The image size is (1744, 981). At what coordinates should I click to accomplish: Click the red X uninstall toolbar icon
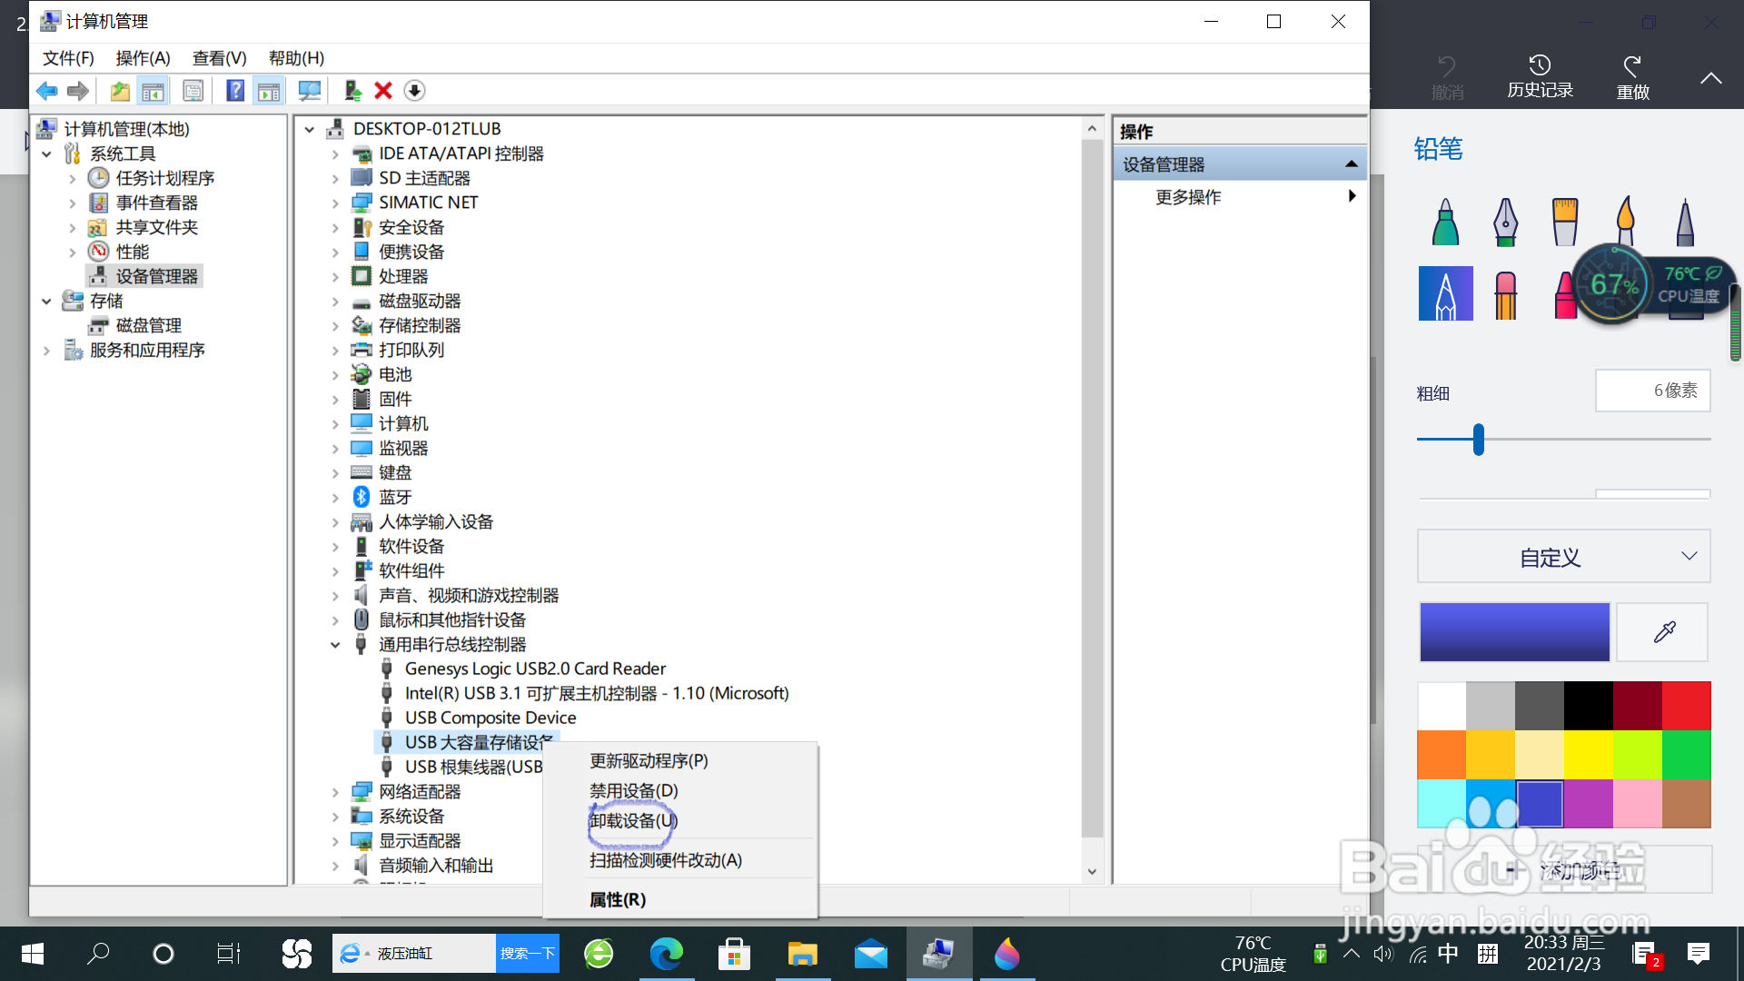pyautogui.click(x=381, y=90)
